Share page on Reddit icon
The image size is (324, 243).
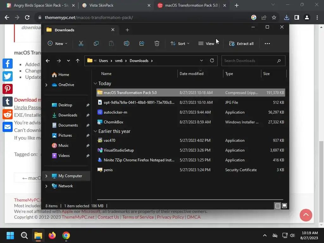8,114
